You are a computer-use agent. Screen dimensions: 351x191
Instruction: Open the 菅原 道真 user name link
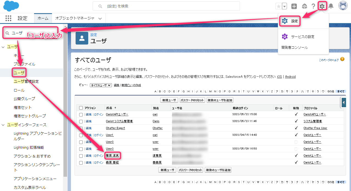[x=112, y=156]
